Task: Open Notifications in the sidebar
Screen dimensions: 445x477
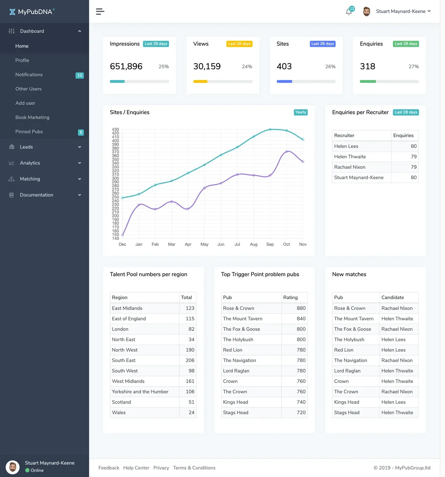Action: 29,75
